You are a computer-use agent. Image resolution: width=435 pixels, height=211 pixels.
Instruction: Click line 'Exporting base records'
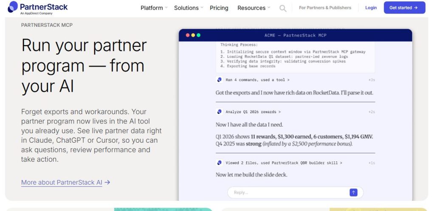click(x=248, y=66)
